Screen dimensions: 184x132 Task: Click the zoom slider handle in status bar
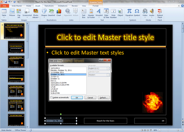168,130
